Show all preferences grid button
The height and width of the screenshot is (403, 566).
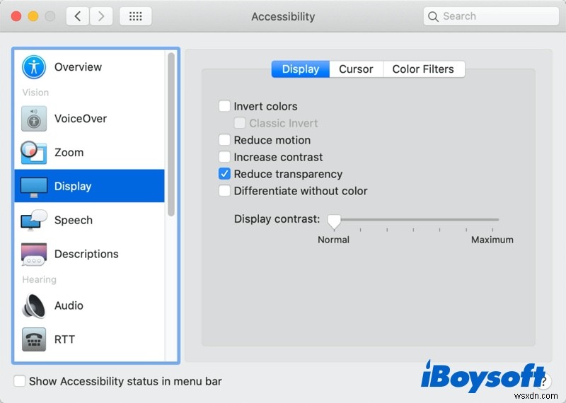coord(135,16)
